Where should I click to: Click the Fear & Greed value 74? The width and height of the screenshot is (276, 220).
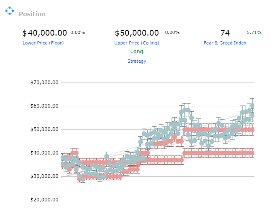[225, 33]
